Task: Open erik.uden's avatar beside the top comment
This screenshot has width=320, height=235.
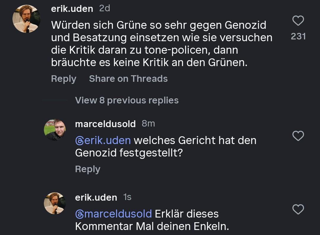Action: coord(26,19)
